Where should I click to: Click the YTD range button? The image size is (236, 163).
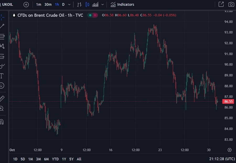[x=55, y=159]
